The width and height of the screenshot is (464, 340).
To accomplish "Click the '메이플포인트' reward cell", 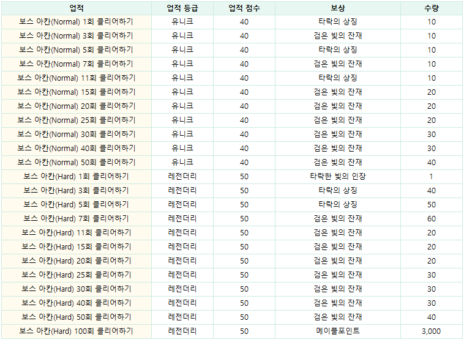I will (338, 331).
